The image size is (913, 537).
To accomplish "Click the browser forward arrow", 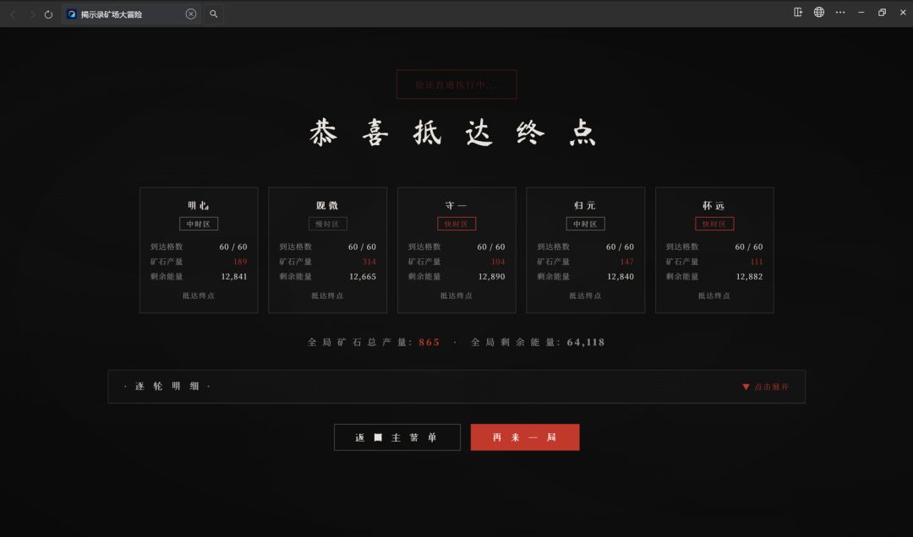I will coord(32,14).
